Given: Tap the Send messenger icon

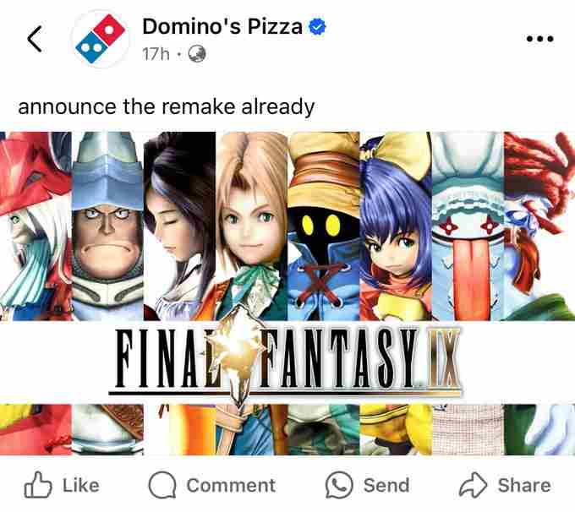Looking at the screenshot, I should [x=338, y=485].
